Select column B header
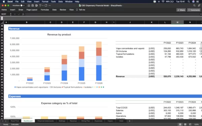The height and width of the screenshot is (126, 202). point(27,23)
